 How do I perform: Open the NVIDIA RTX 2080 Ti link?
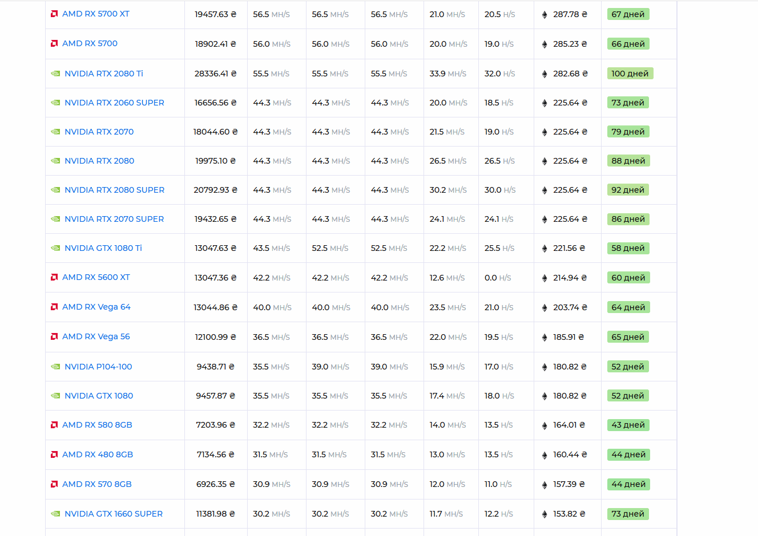104,74
